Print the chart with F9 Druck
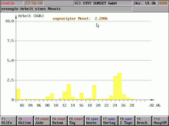169x126 pixels. click(143, 121)
